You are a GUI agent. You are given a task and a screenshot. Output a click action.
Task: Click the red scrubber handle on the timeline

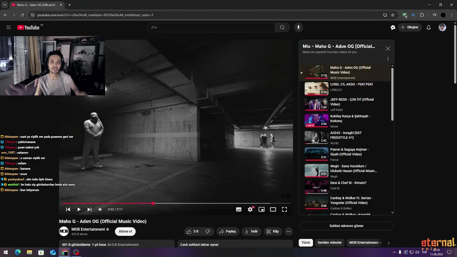153,203
